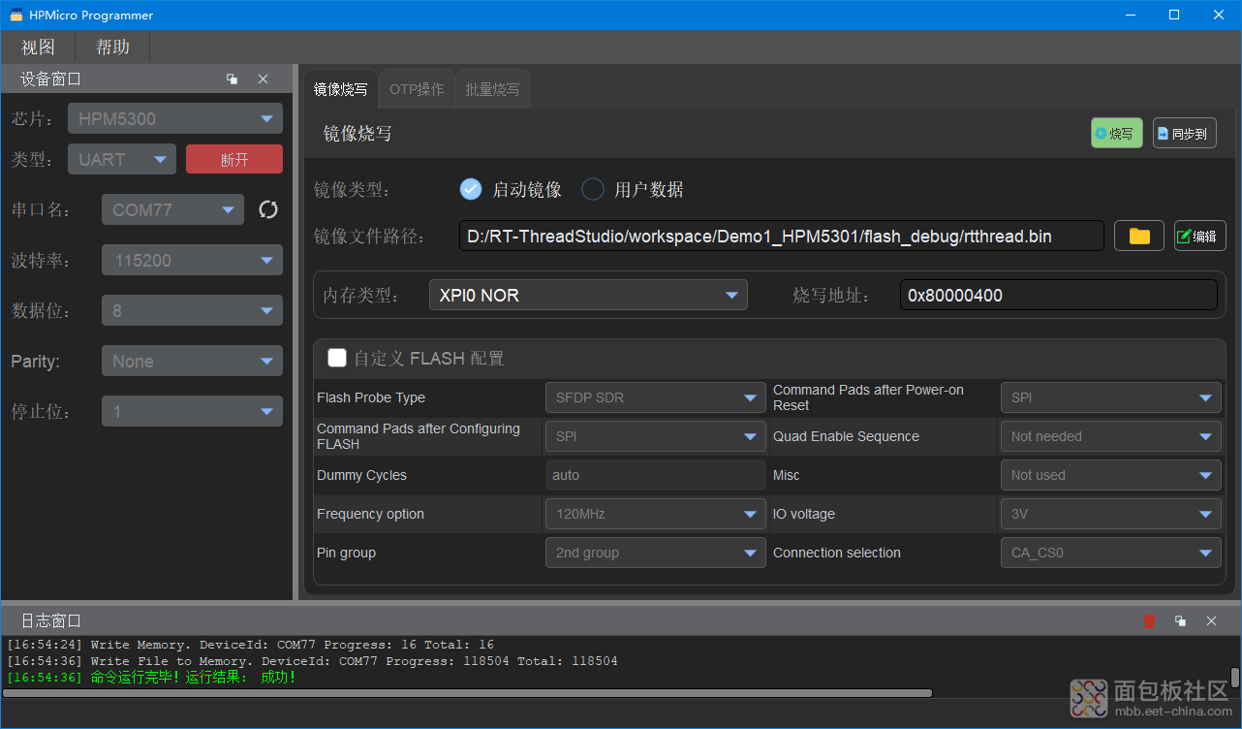
Task: Open the 串口名 COM77 dropdown
Action: (x=172, y=209)
